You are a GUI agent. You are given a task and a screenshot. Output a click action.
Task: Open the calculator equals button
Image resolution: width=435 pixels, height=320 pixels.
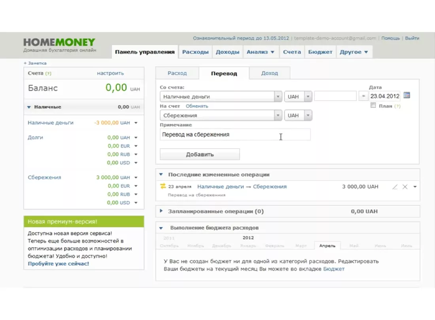(363, 96)
